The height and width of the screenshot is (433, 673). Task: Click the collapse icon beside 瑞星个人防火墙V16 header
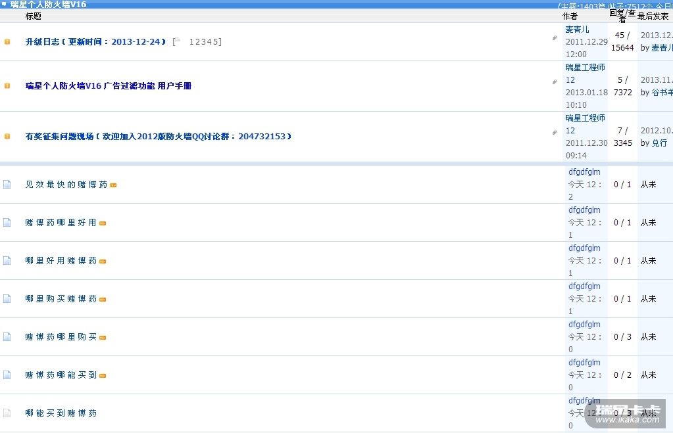[x=4, y=4]
